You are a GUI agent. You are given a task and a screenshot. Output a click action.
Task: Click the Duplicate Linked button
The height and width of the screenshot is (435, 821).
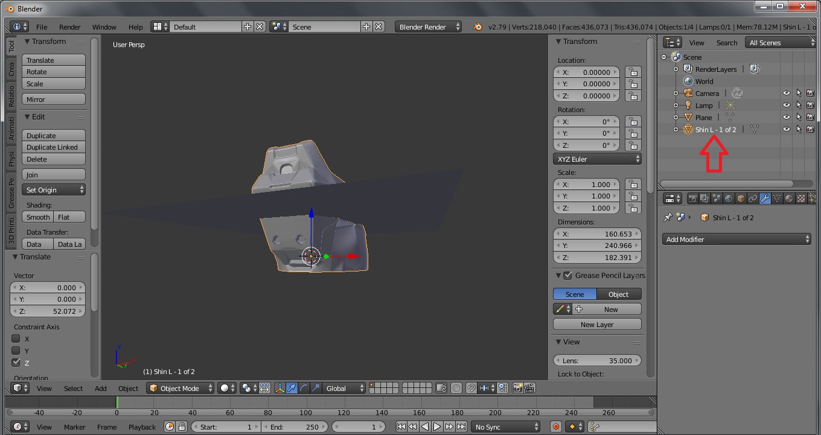[53, 147]
